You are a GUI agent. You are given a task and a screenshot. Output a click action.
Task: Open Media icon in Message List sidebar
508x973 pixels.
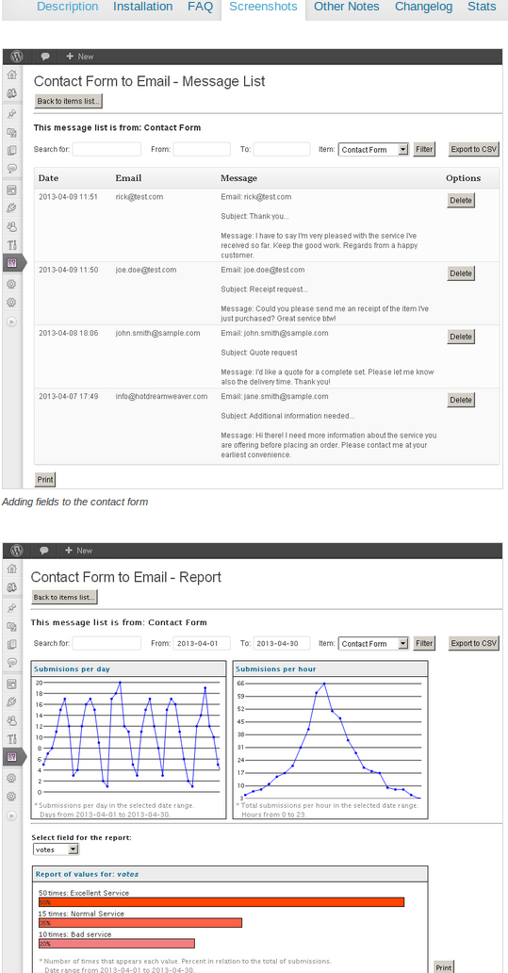12,132
